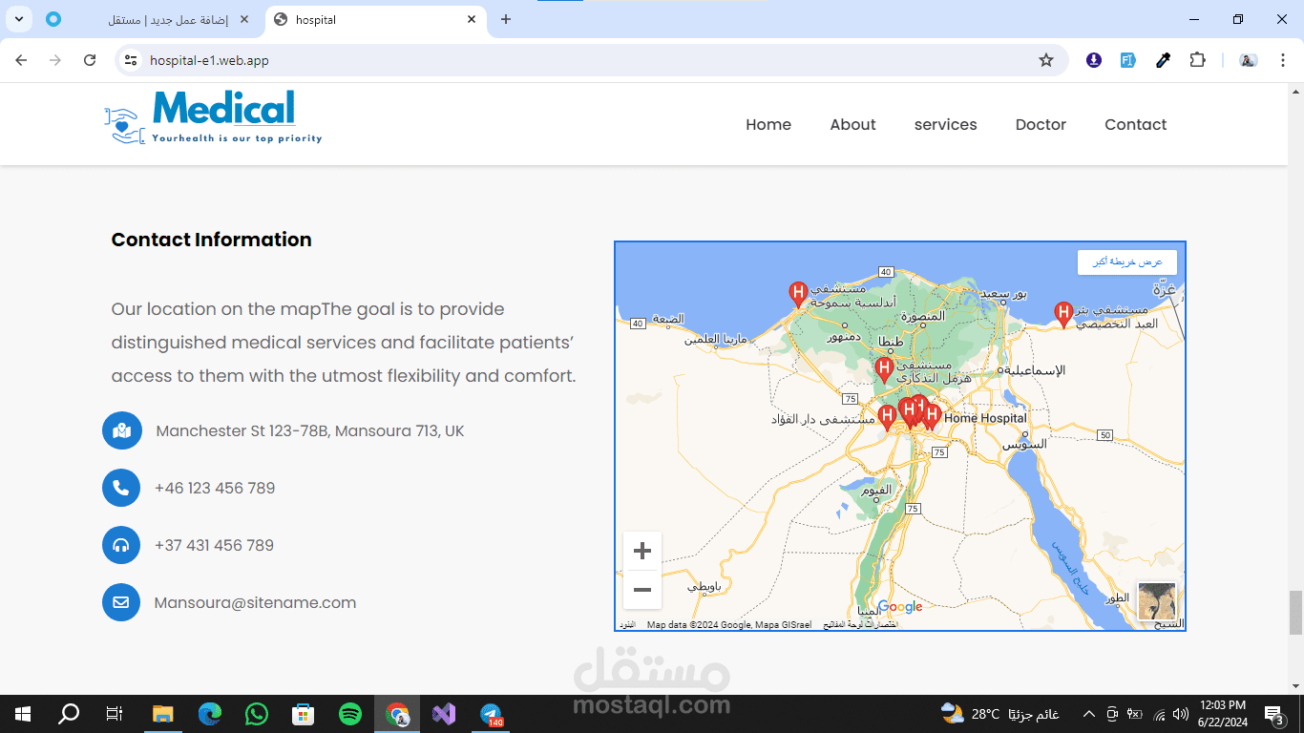Open the Contact nav link
This screenshot has height=733, width=1304.
tap(1135, 124)
